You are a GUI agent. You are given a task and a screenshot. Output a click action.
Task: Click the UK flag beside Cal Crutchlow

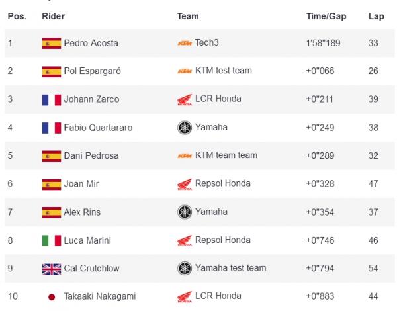point(51,268)
